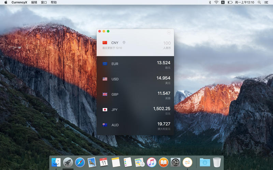Image resolution: width=273 pixels, height=170 pixels.
Task: Click the China flag icon
Action: [105, 43]
